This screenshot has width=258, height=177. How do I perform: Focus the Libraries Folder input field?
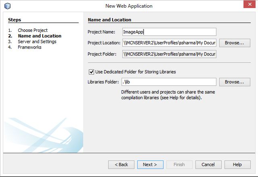169,82
